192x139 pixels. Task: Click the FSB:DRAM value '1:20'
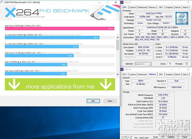(163, 98)
